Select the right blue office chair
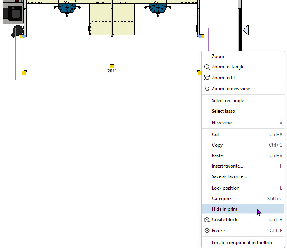The height and width of the screenshot is (248, 287). tap(158, 9)
